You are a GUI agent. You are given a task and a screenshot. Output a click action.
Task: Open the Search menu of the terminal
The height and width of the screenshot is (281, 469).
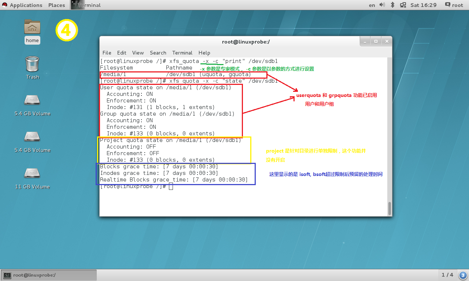[158, 53]
